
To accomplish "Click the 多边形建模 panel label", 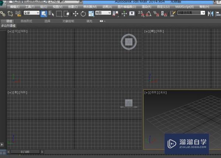I will [x=8, y=26].
